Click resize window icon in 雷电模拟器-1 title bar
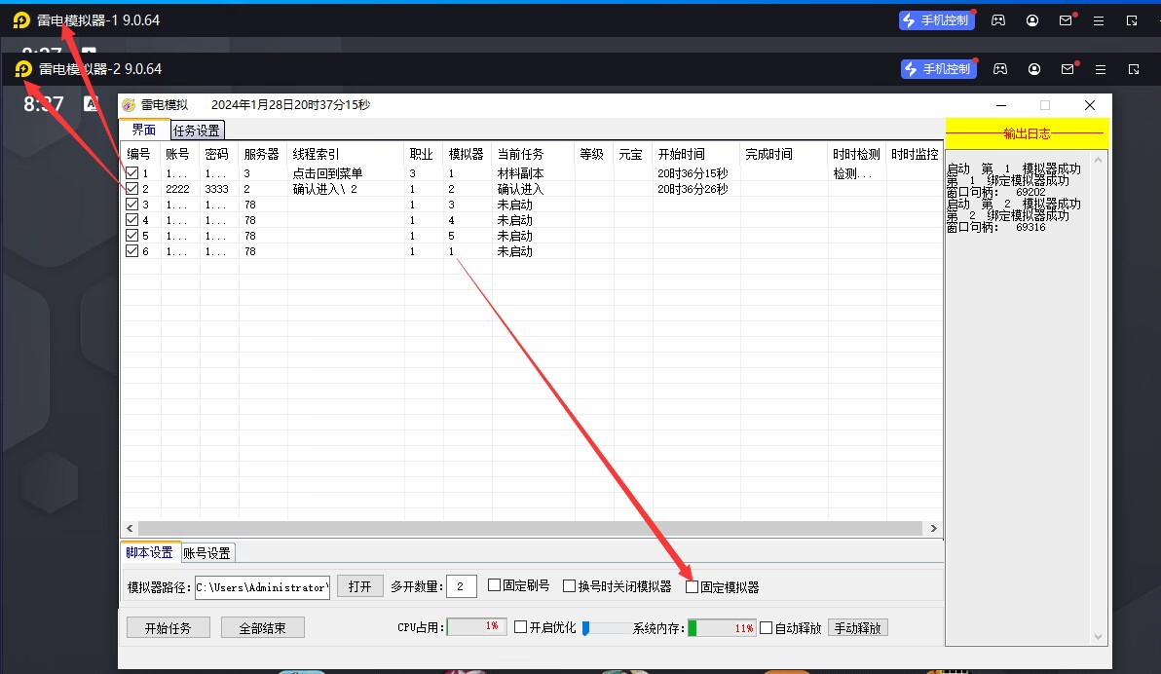The height and width of the screenshot is (674, 1161). (x=1132, y=20)
